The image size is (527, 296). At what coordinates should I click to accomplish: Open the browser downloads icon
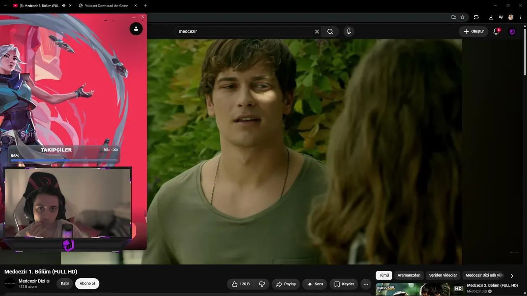pos(491,17)
